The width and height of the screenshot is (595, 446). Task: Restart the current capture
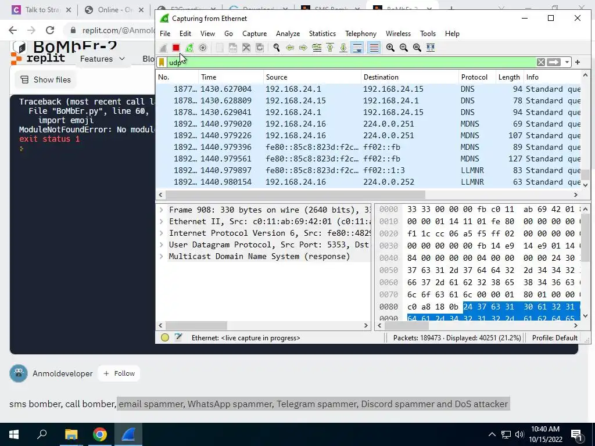[x=189, y=48]
